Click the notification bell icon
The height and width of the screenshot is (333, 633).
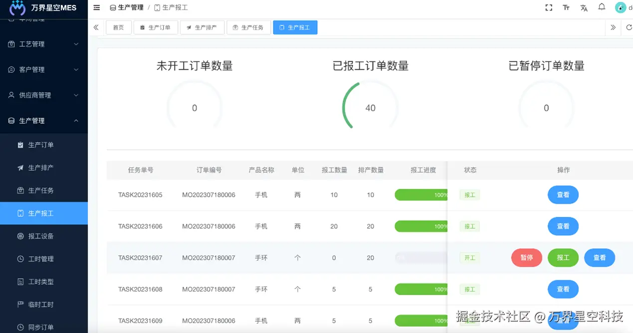[x=602, y=7]
